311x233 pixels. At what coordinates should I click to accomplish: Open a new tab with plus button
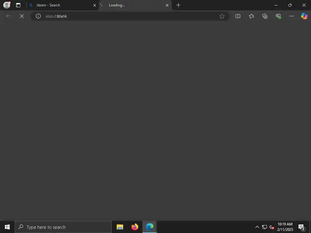click(x=178, y=5)
